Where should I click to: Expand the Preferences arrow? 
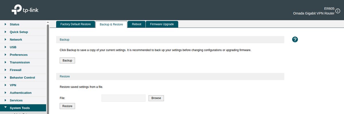[x=5, y=55]
